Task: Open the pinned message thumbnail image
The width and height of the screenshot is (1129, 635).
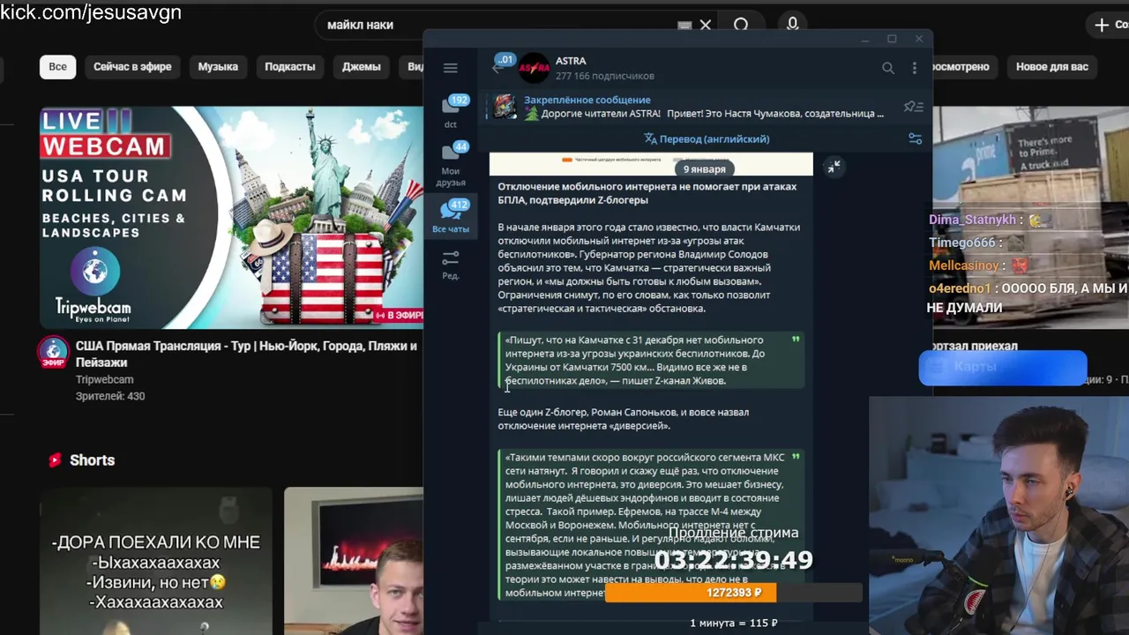Action: (505, 107)
